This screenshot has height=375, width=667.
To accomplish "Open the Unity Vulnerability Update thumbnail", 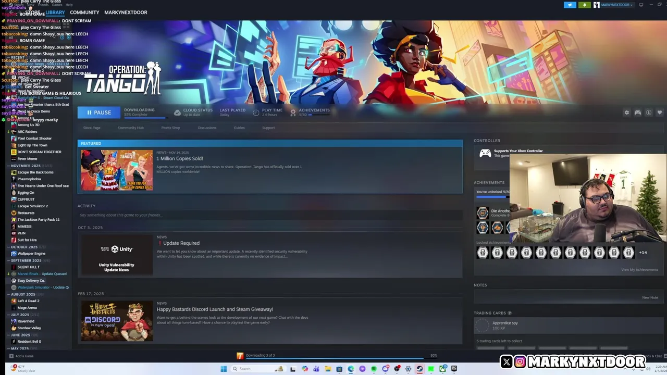I will click(x=117, y=255).
